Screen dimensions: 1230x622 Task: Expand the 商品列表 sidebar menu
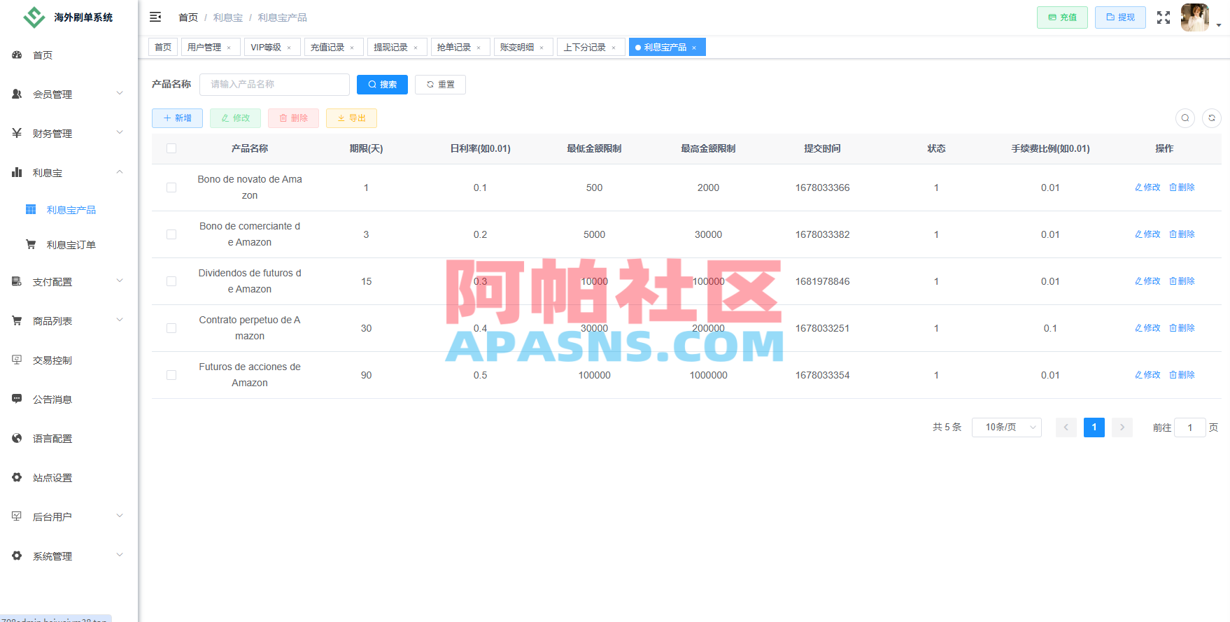(69, 320)
